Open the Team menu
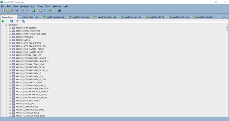 click(x=40, y=6)
